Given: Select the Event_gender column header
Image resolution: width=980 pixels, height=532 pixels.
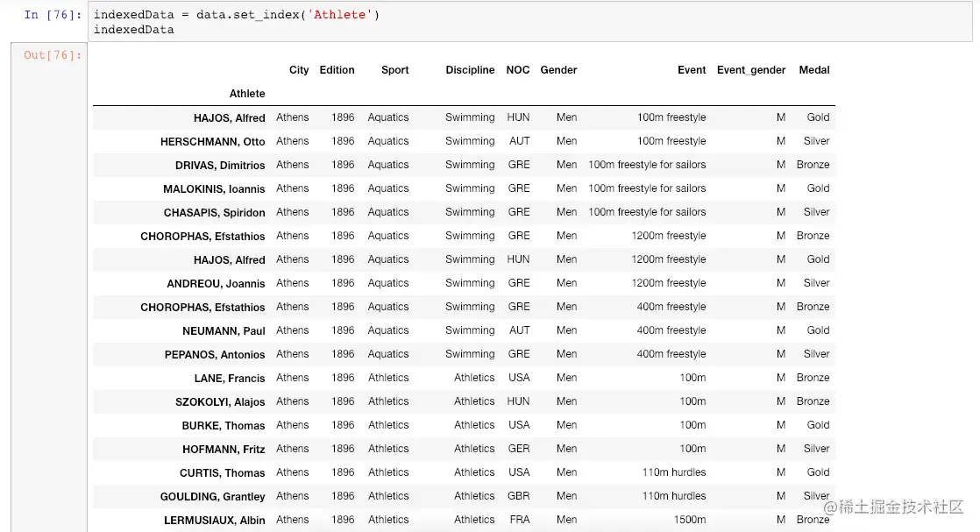Looking at the screenshot, I should [x=751, y=70].
